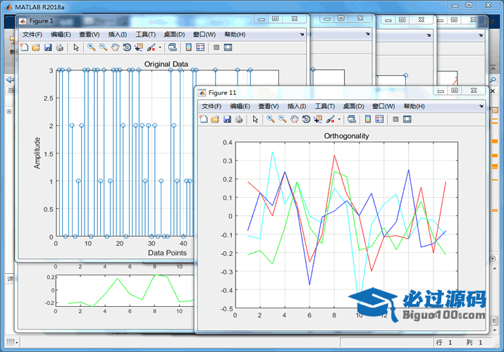Screen dimensions: 504x352
Task: Select Pan hand tool in Figure 11 toolbar
Action: (294, 120)
